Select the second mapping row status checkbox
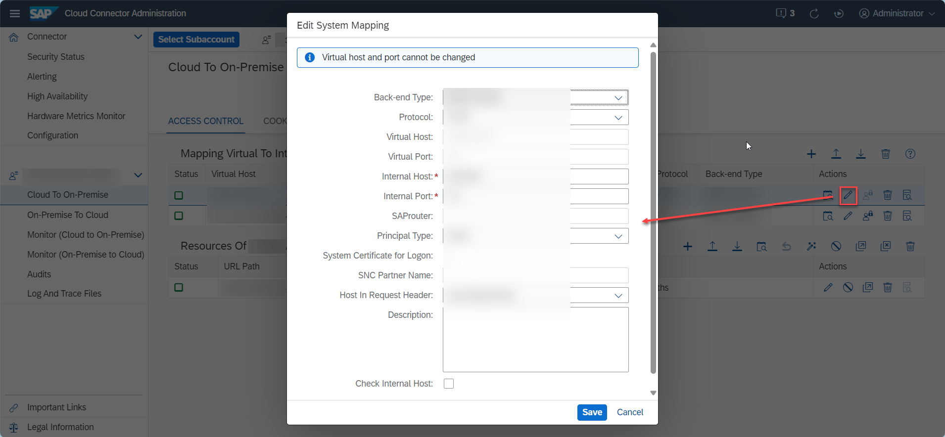 tap(179, 216)
